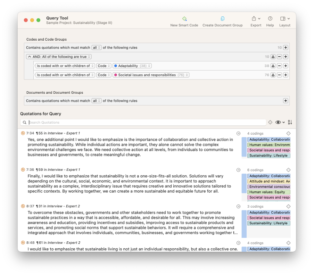The height and width of the screenshot is (275, 314).
Task: Open the Societal issues and responsibilities code dropdown
Action: point(151,75)
